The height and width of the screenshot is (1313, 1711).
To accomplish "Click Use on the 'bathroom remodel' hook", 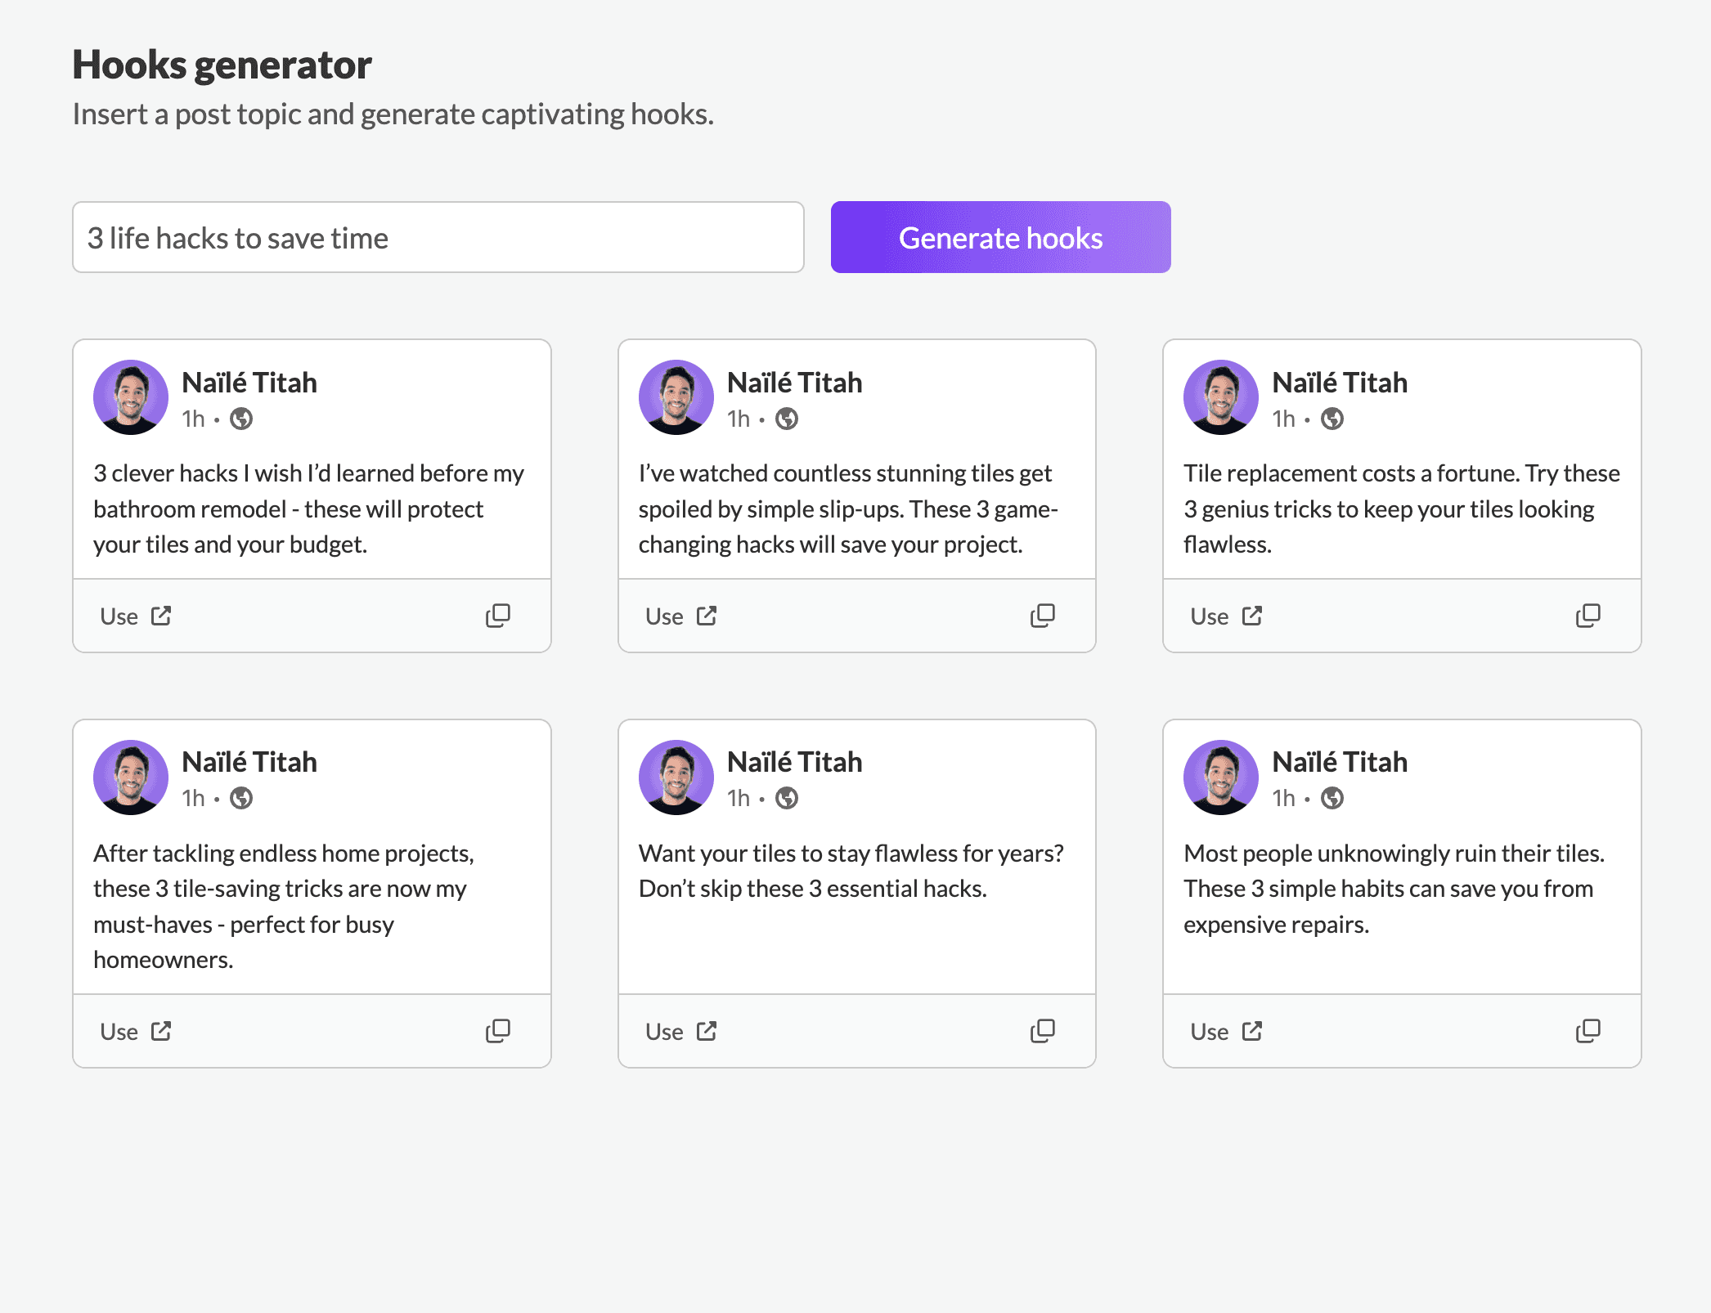I will tap(136, 616).
